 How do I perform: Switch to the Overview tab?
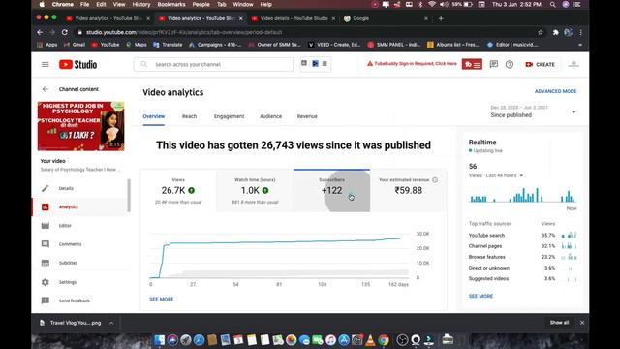coord(154,116)
